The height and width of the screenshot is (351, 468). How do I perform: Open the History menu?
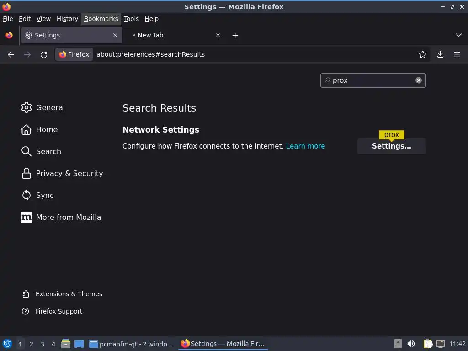click(x=67, y=19)
